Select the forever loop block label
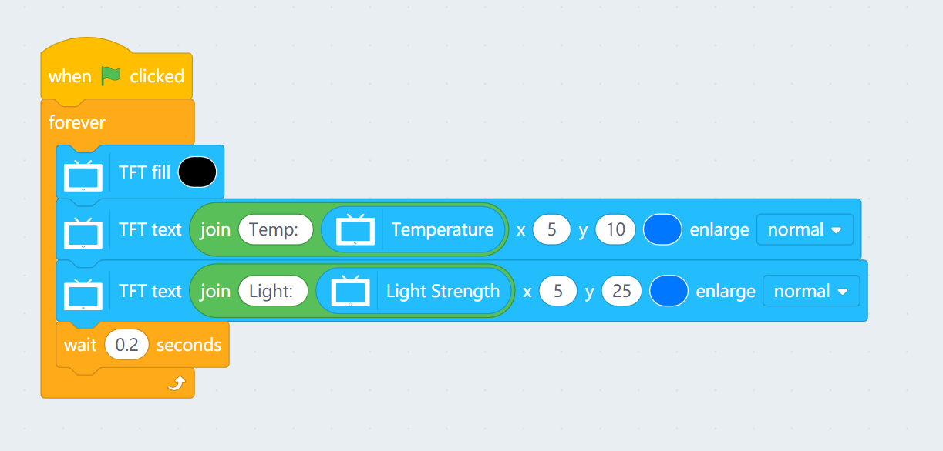 pyautogui.click(x=77, y=122)
